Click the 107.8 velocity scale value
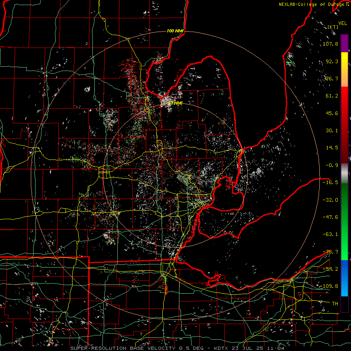 pyautogui.click(x=330, y=44)
